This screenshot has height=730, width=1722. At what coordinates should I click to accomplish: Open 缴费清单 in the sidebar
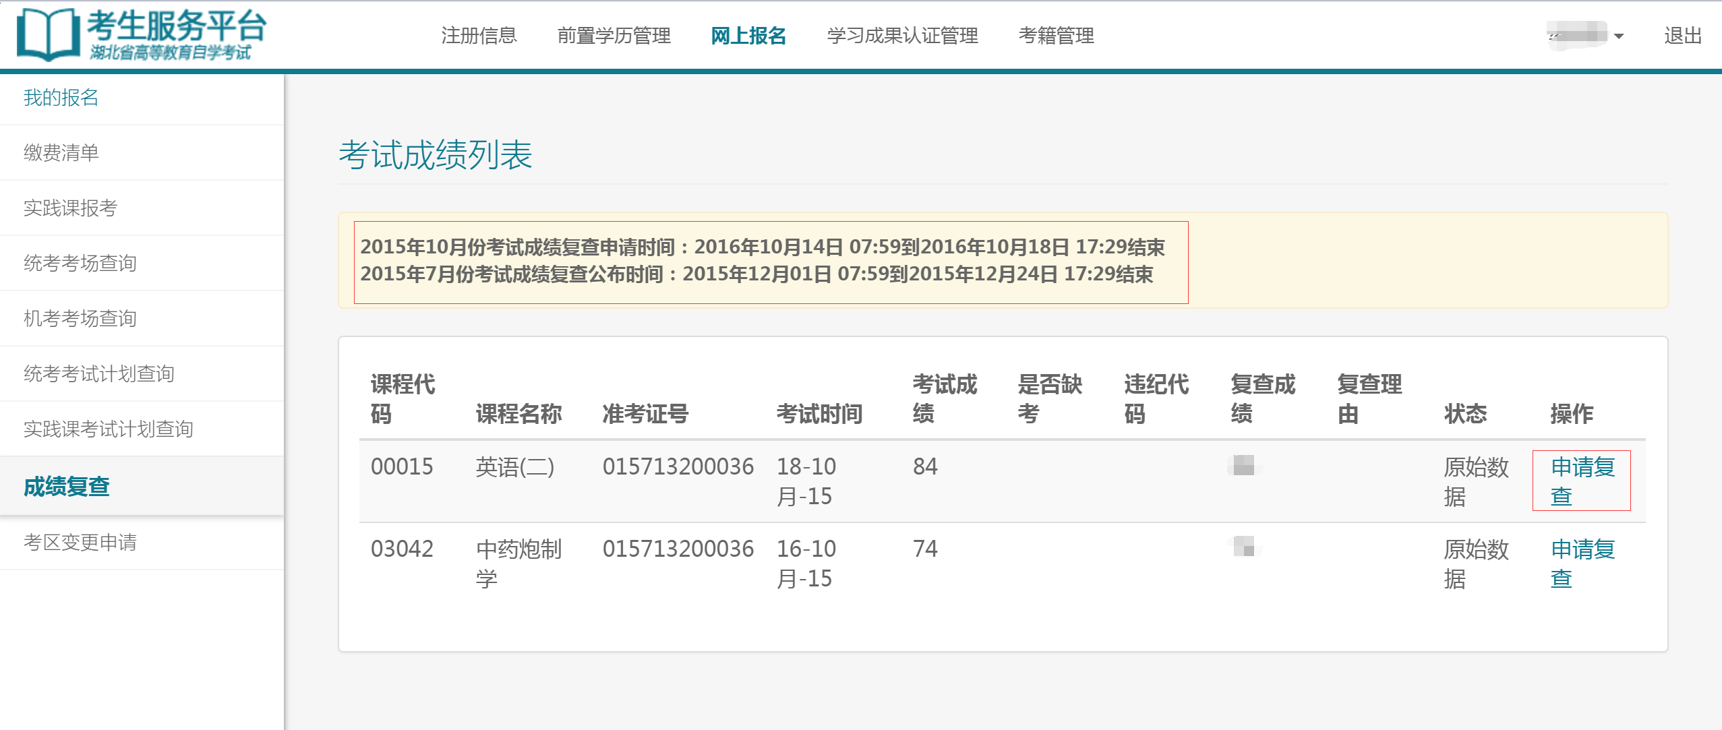pos(61,153)
